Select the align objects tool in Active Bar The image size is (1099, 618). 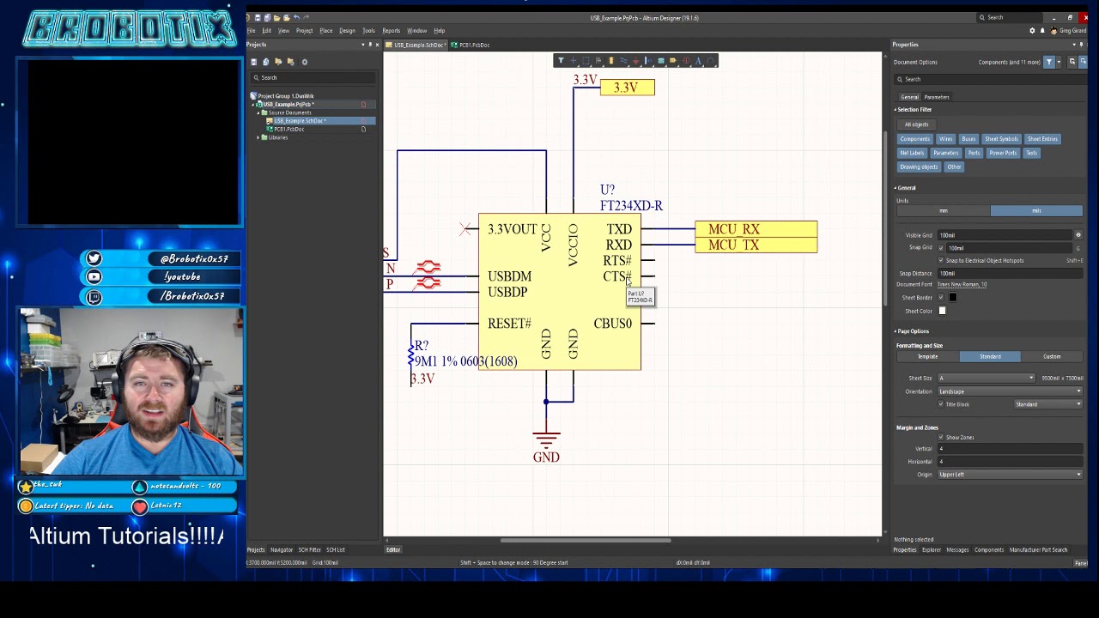598,60
